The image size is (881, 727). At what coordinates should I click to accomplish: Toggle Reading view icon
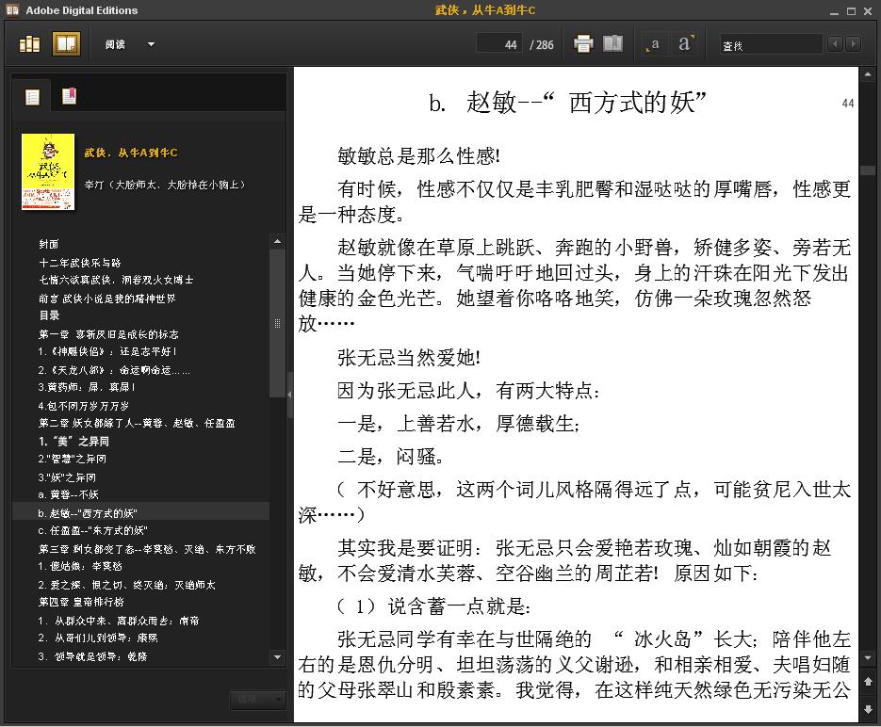point(66,43)
